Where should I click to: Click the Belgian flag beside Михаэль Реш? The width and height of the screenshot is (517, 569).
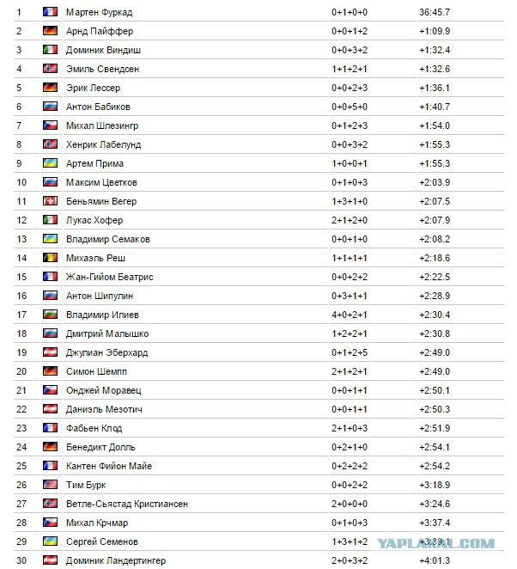click(50, 258)
